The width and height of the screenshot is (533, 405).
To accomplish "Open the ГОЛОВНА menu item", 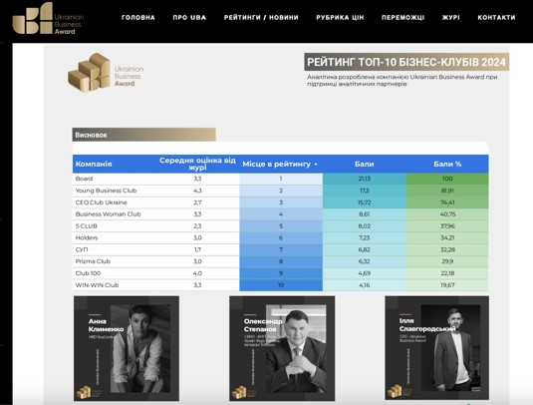I will pos(138,17).
